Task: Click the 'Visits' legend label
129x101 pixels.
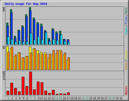Action: tap(126, 55)
